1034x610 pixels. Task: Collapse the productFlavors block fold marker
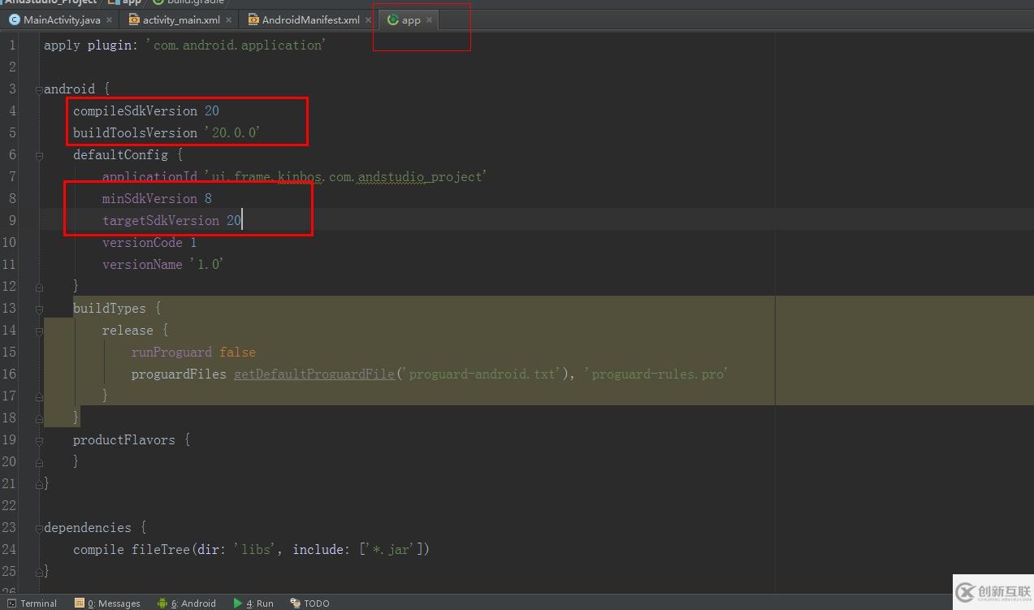pyautogui.click(x=39, y=440)
